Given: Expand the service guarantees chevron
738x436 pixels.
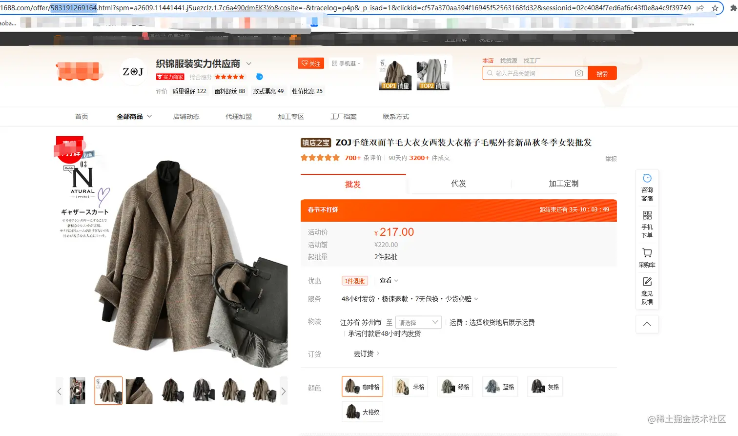Looking at the screenshot, I should [x=476, y=299].
